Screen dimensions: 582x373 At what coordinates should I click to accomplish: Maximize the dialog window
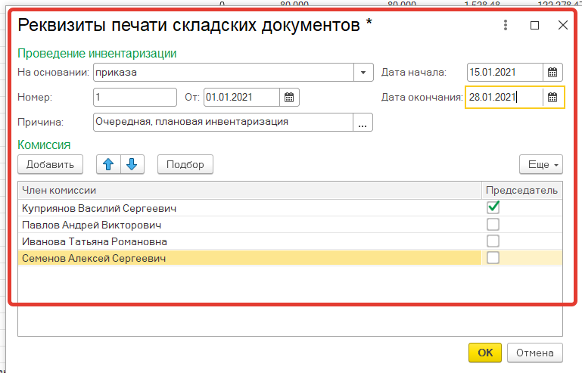(x=534, y=25)
